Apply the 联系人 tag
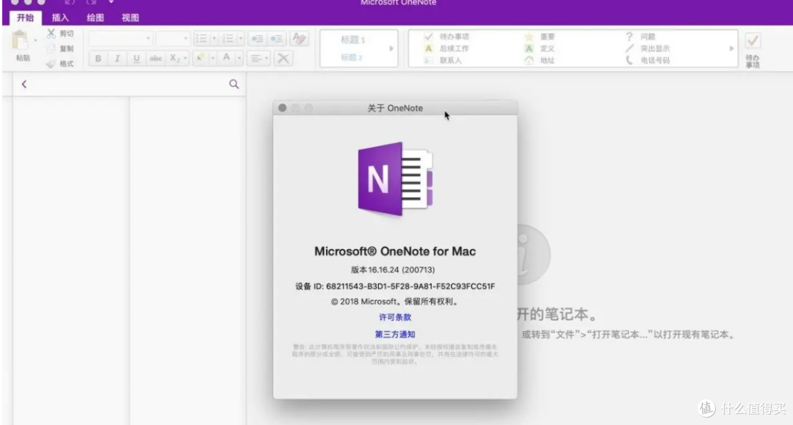Screen dimensions: 793x425 click(x=443, y=60)
